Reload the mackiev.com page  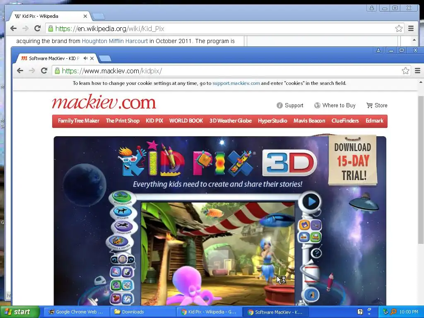point(44,71)
